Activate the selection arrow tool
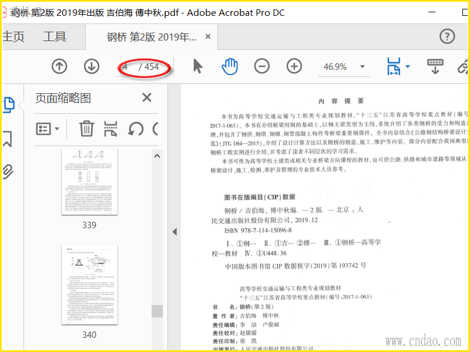This screenshot has width=470, height=352. point(198,66)
